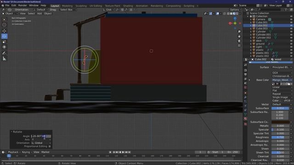
Task: Jump to timeline end button
Action: (130, 152)
